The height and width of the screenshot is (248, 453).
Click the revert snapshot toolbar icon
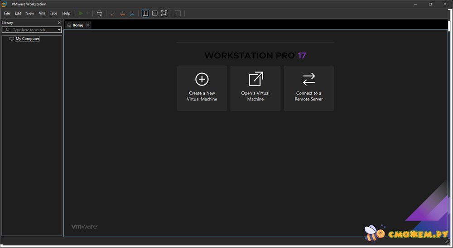tap(122, 14)
